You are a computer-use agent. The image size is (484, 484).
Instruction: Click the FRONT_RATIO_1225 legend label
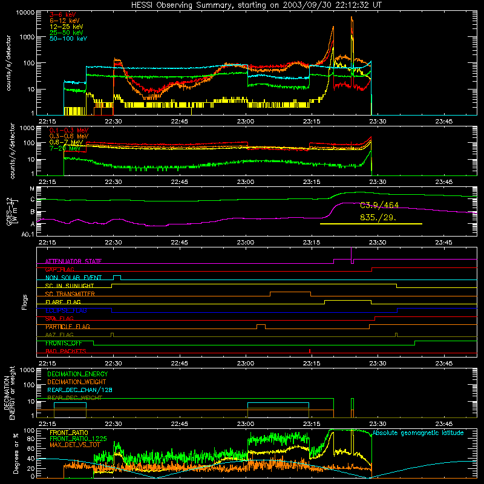click(x=78, y=439)
